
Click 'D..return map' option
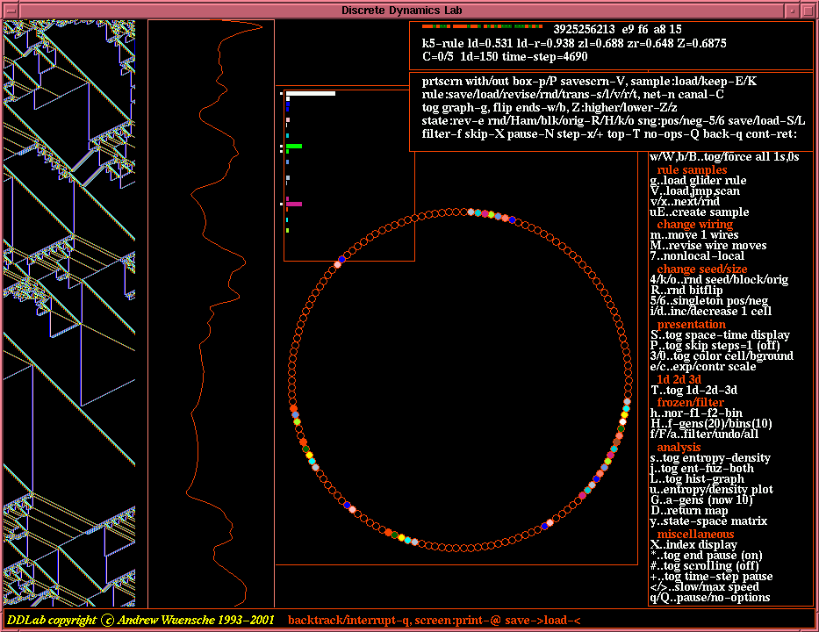[x=689, y=510]
